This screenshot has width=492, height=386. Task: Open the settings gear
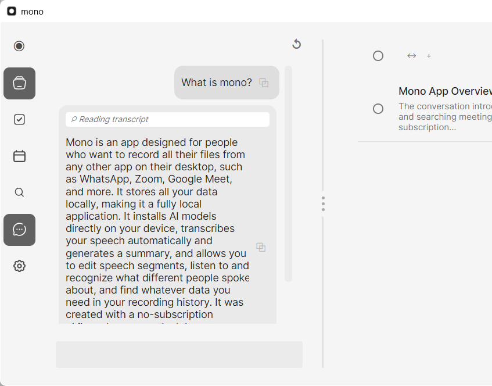point(19,266)
